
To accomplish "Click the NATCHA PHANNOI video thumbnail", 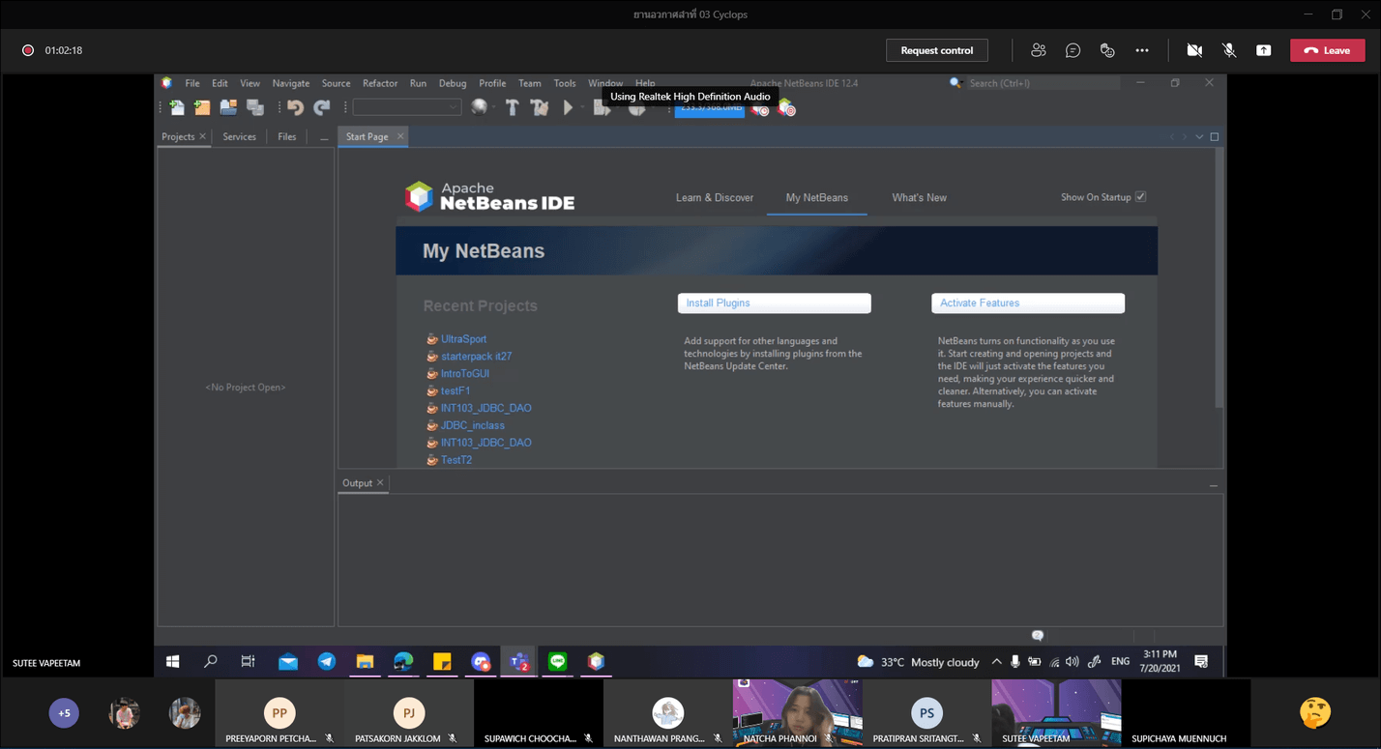I will click(797, 713).
